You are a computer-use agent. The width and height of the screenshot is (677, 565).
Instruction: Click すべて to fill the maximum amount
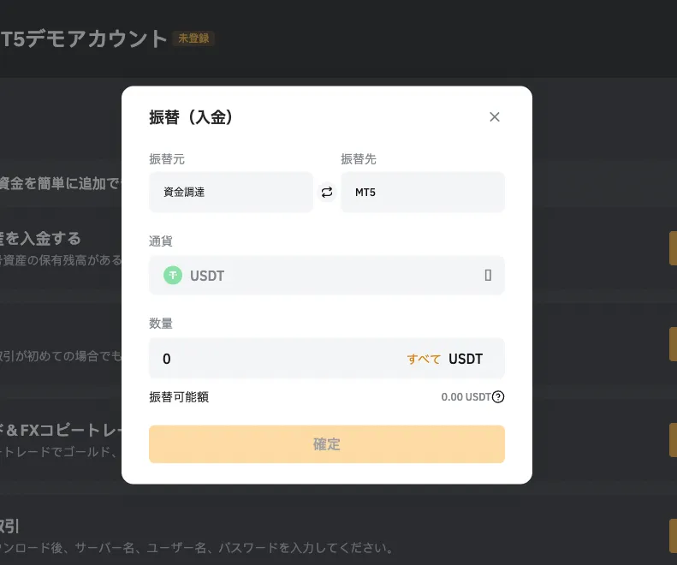(x=424, y=359)
